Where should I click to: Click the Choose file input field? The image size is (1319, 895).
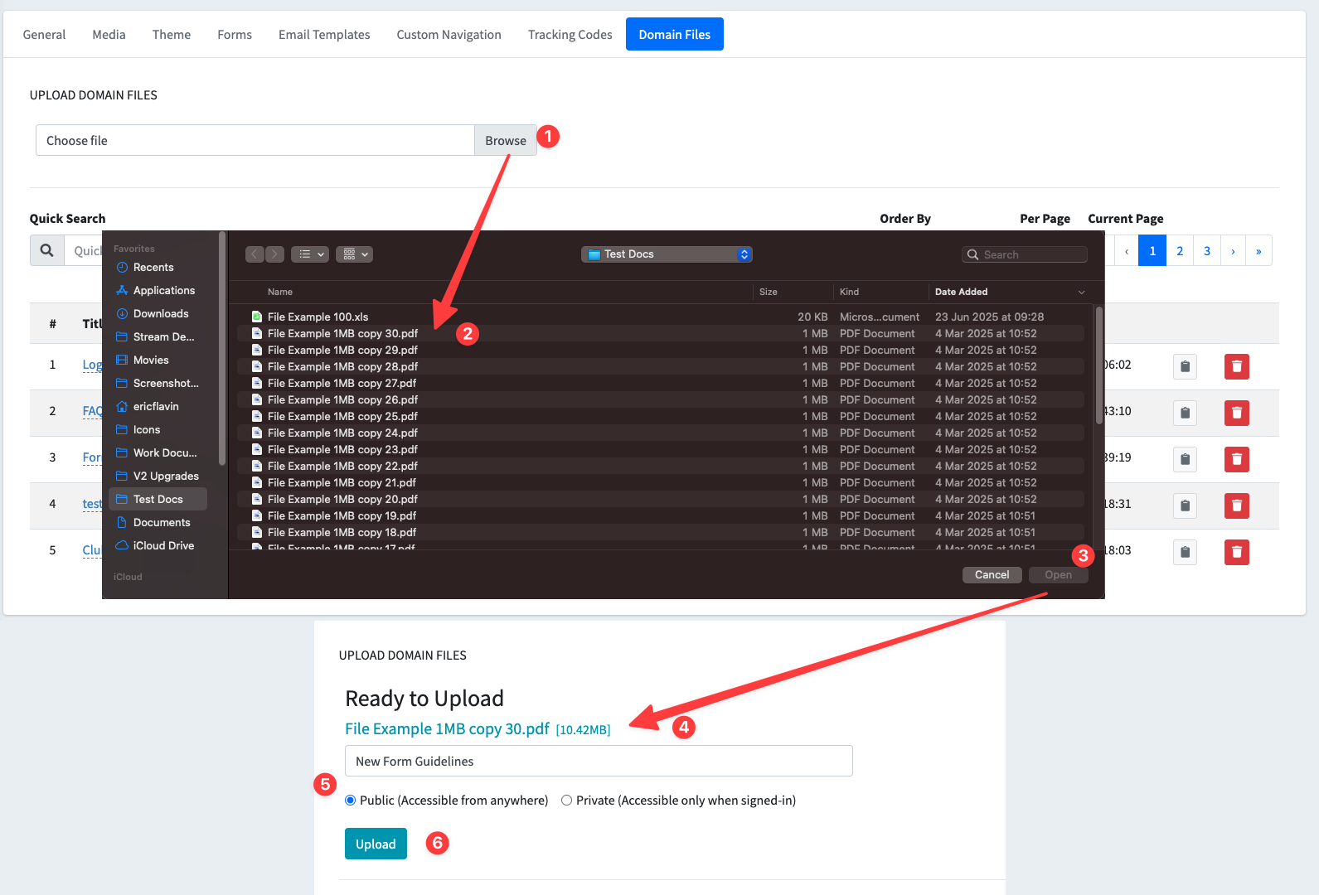(x=255, y=140)
